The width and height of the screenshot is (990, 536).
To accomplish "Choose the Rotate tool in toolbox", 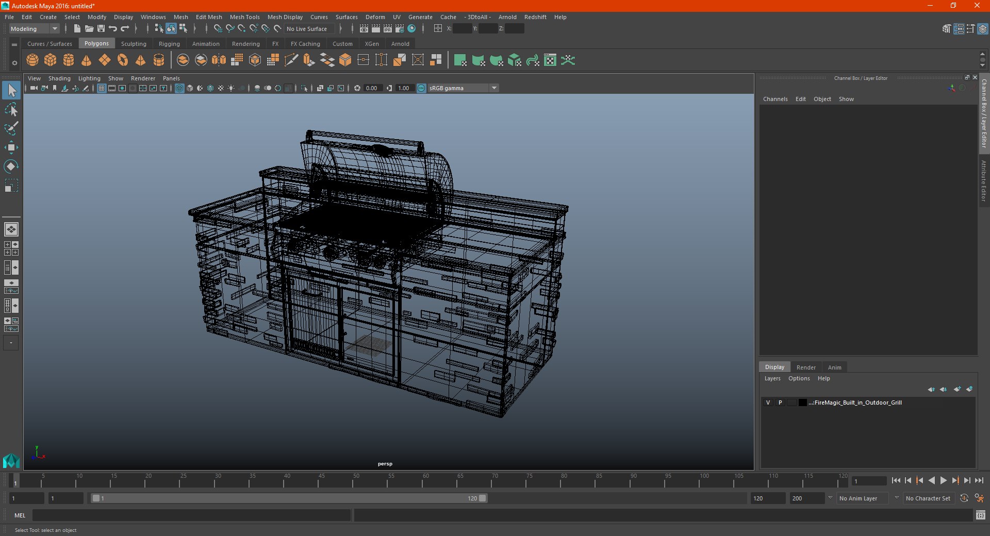I will 11,166.
